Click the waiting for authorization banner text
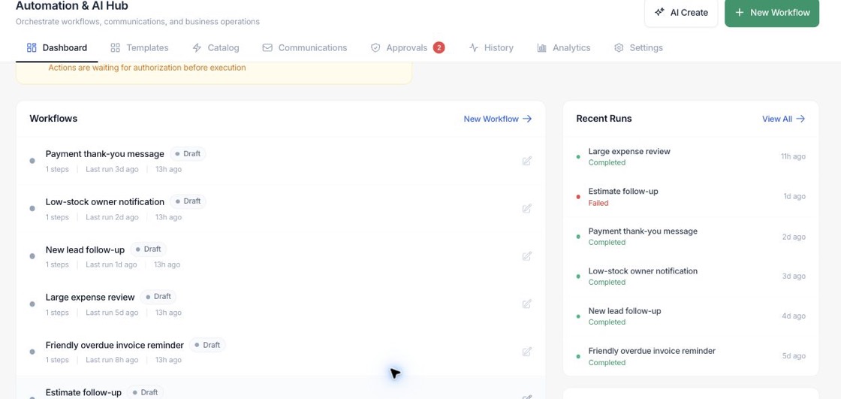Image resolution: width=841 pixels, height=399 pixels. point(147,68)
